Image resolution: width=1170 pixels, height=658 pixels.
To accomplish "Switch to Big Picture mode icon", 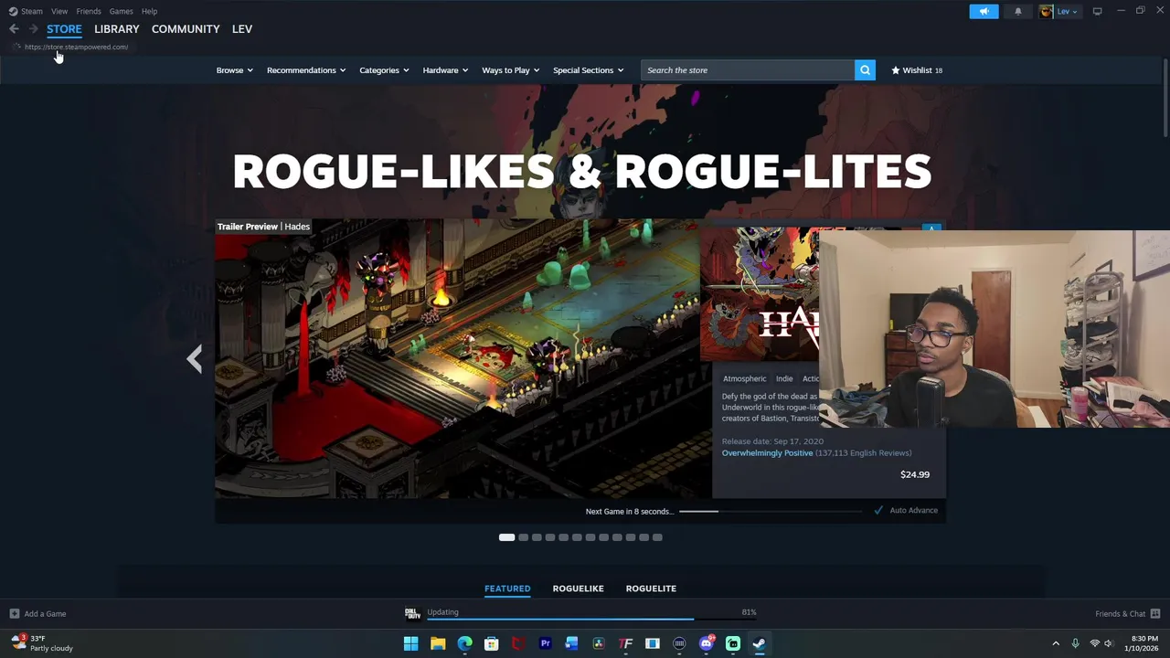I will click(x=1097, y=11).
